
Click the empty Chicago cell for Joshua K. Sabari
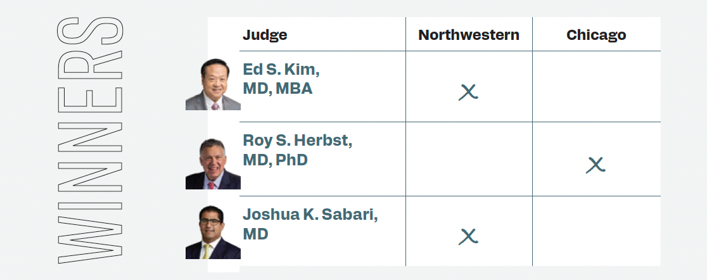click(596, 231)
